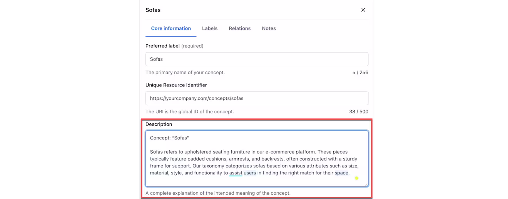The image size is (508, 199).
Task: Click the "A complete explanation" helper text
Action: click(218, 193)
